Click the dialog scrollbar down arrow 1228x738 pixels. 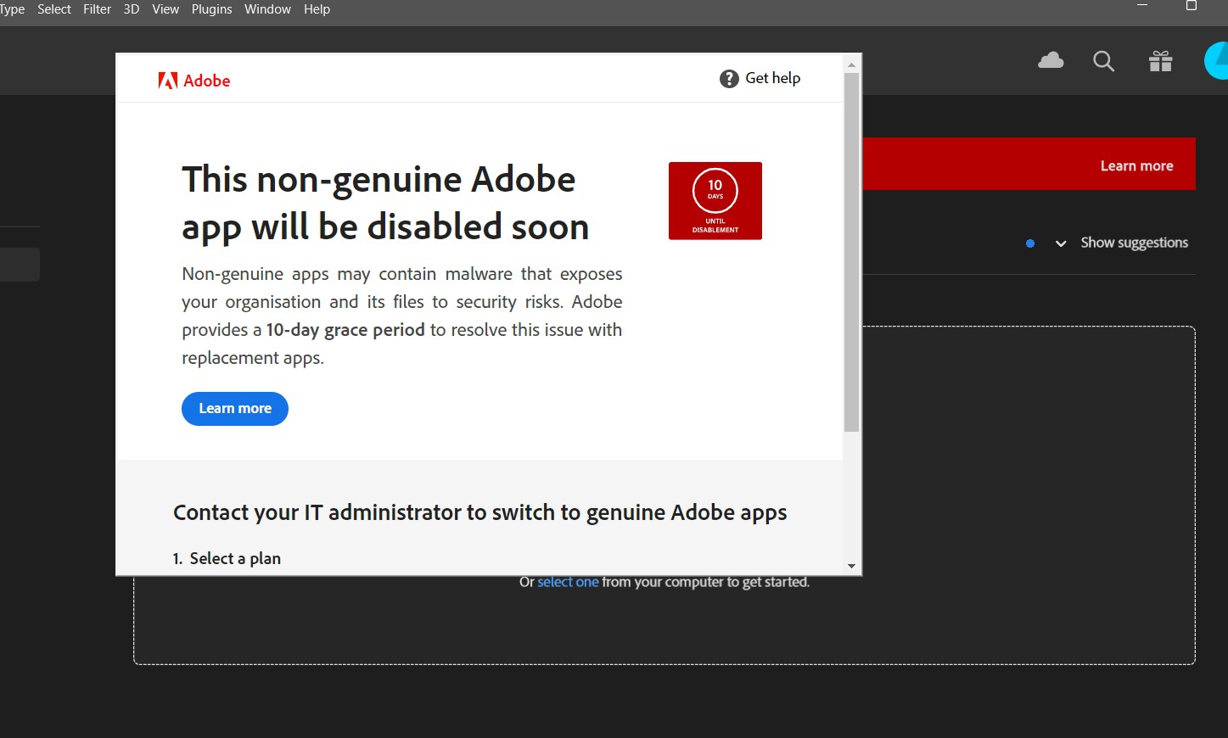[x=851, y=566]
